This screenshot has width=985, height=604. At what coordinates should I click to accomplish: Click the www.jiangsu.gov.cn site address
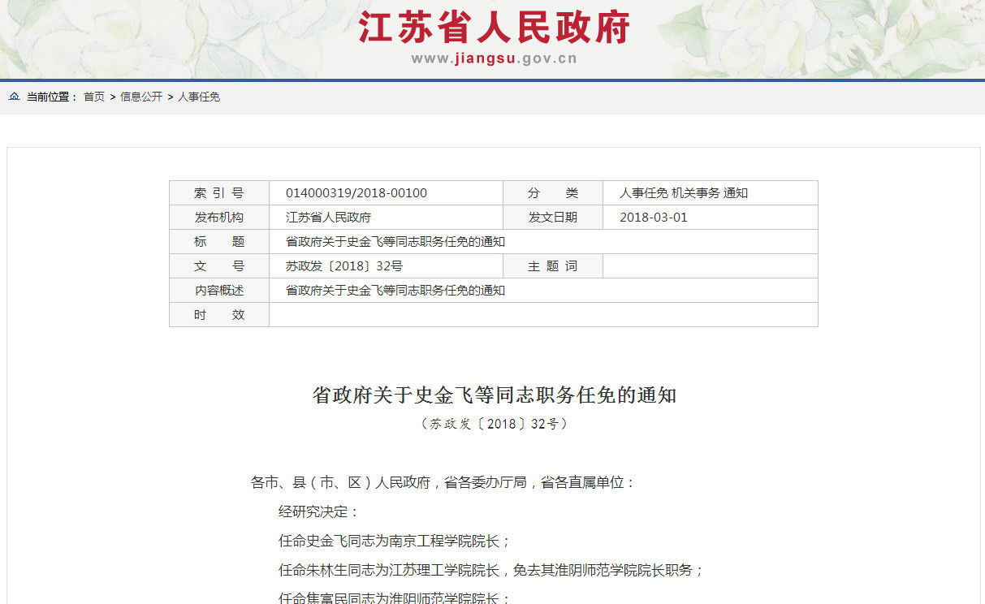[x=494, y=58]
